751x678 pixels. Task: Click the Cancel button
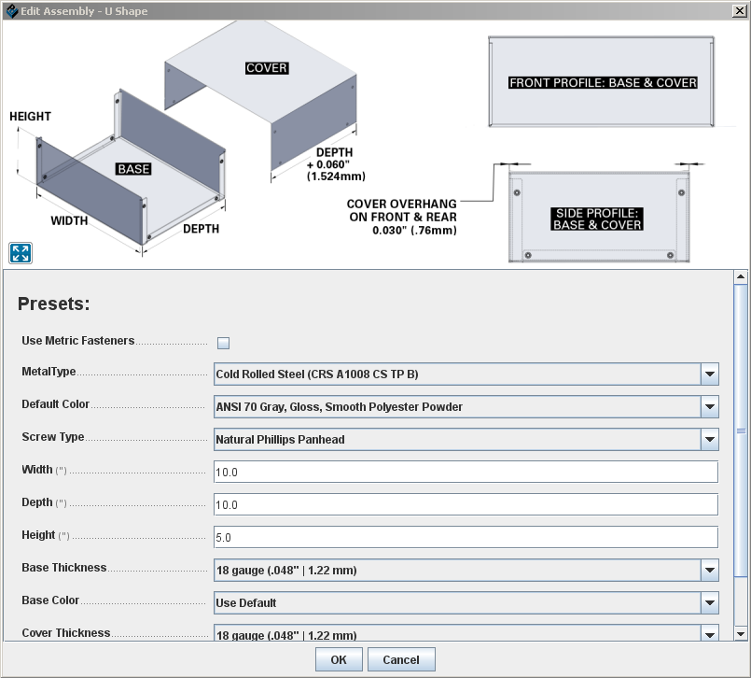(x=400, y=659)
